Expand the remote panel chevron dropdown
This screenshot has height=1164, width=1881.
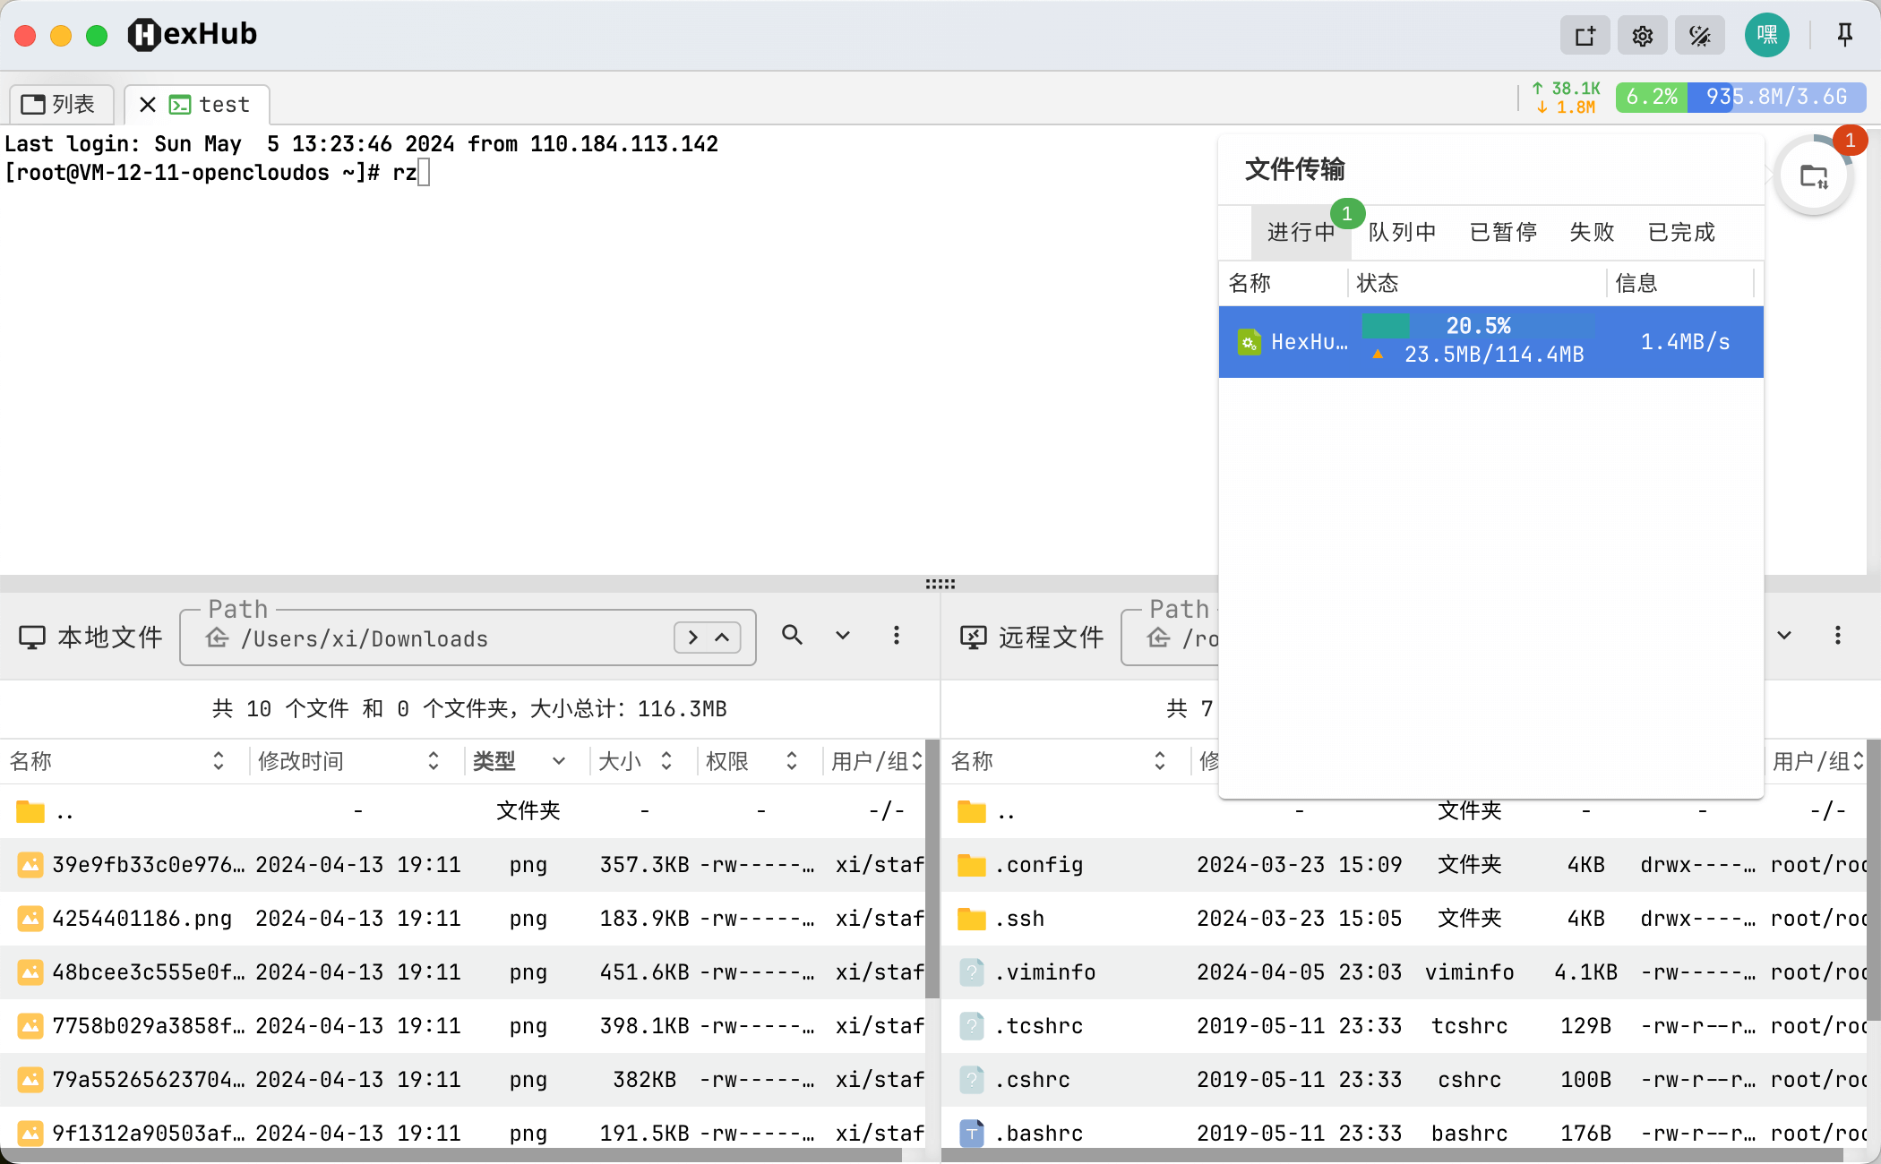[1783, 635]
